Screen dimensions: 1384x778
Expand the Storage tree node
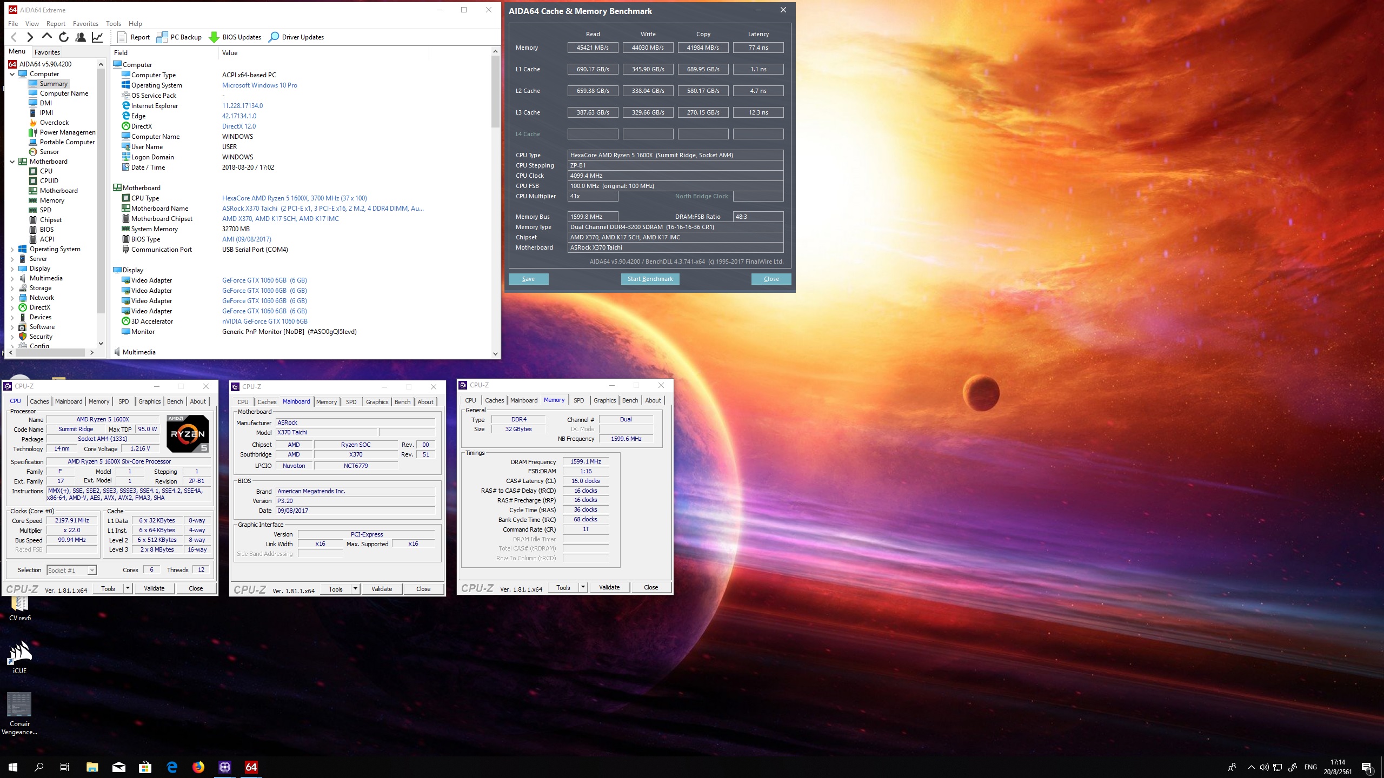pos(12,288)
